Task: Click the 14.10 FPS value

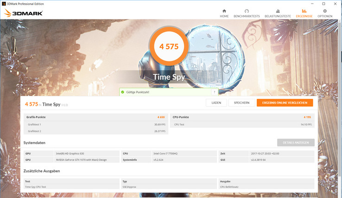Action: pos(306,125)
